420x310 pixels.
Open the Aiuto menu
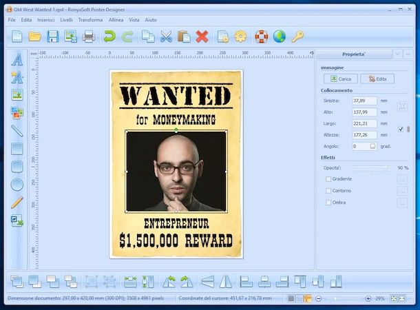click(x=151, y=20)
